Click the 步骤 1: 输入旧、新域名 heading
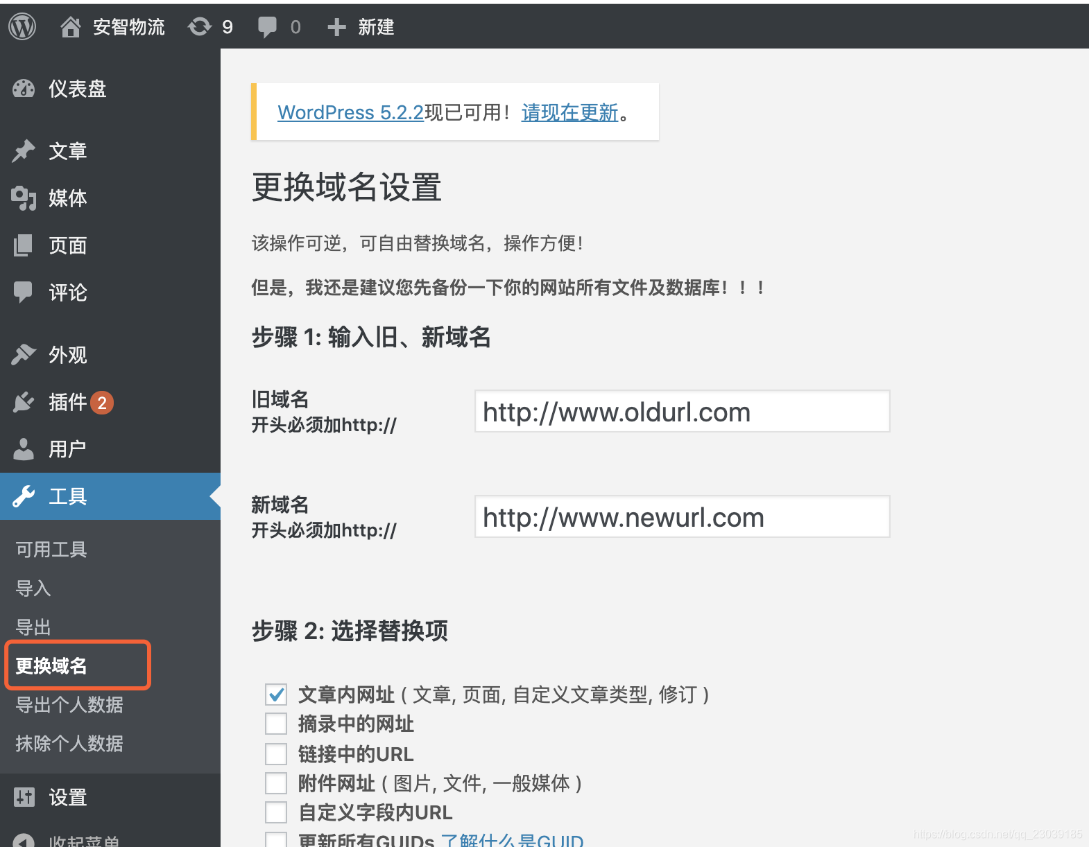1089x847 pixels. (x=371, y=338)
